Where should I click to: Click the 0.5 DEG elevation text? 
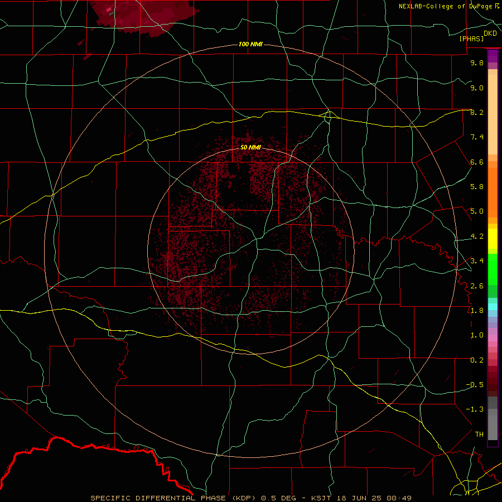tap(279, 498)
